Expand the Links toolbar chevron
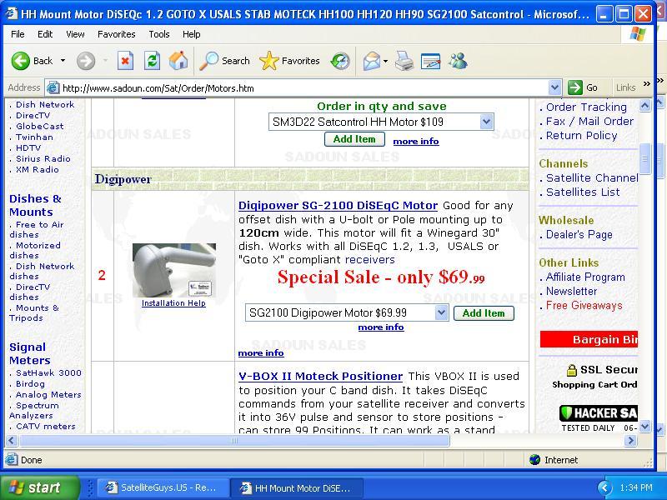The image size is (667, 500). [647, 84]
